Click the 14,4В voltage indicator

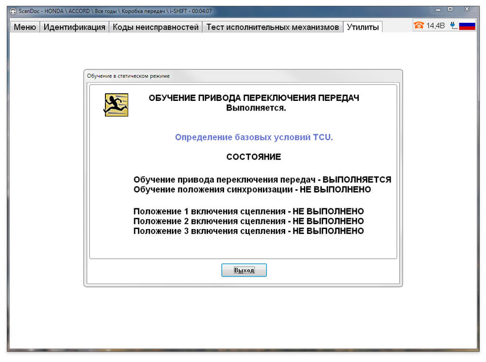pos(435,25)
